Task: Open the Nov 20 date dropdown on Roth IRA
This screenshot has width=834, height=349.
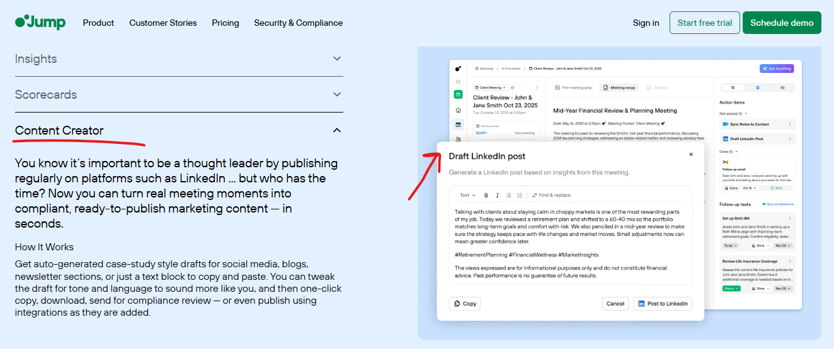Action: click(x=784, y=246)
